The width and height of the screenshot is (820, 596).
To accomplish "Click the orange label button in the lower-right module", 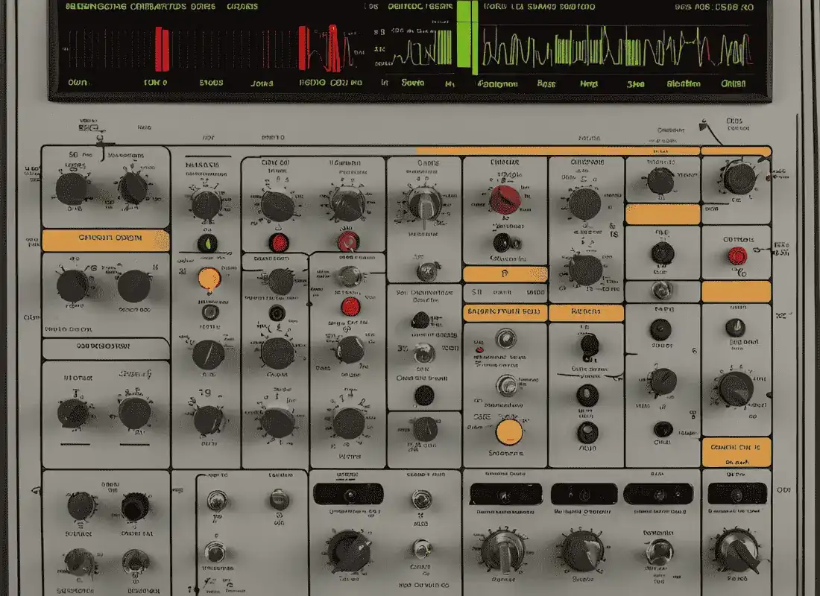I will click(736, 448).
